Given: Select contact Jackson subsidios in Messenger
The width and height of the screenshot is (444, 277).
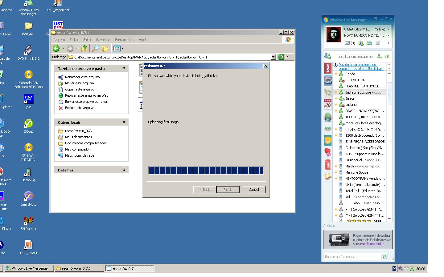Looking at the screenshot, I should pyautogui.click(x=359, y=92).
